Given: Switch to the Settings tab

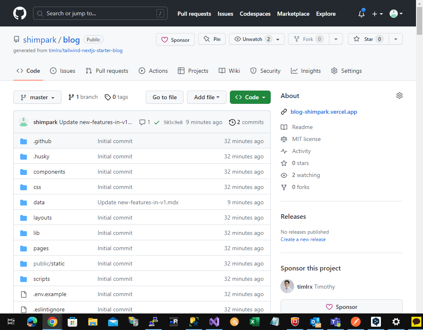Looking at the screenshot, I should [346, 71].
